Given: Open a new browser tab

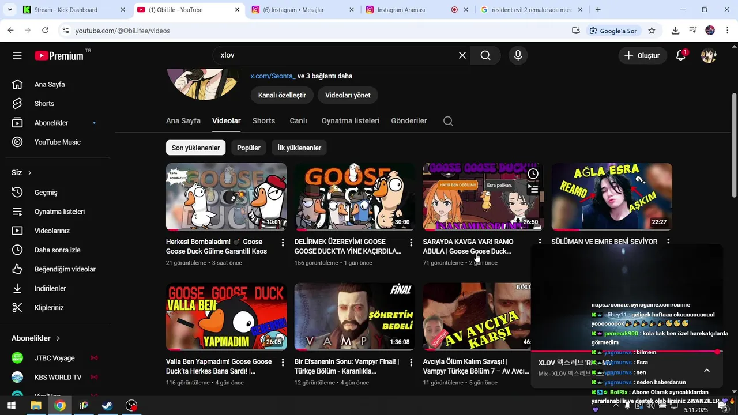Looking at the screenshot, I should coord(598,10).
